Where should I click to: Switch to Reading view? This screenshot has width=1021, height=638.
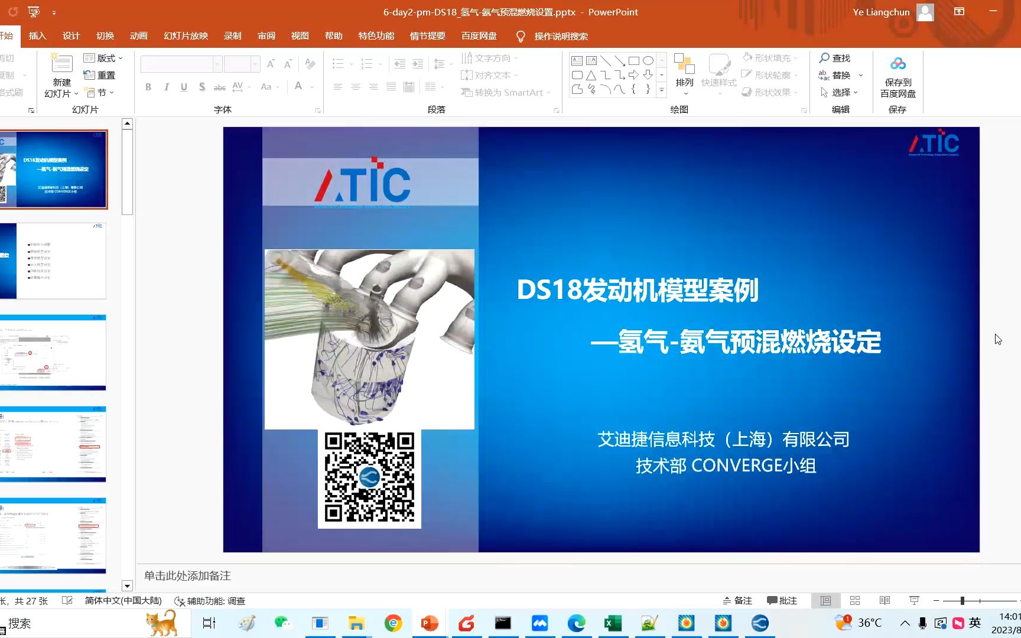[885, 600]
